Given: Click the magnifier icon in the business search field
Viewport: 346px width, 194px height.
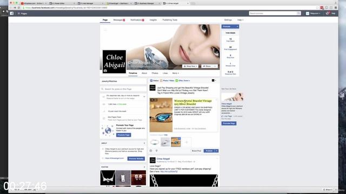Looking at the screenshot, I should [x=298, y=13].
